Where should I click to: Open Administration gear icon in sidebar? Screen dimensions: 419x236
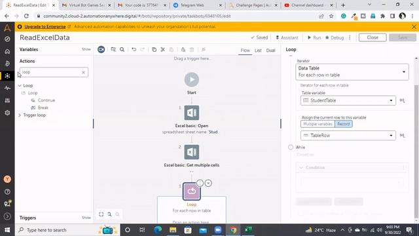pos(7,113)
